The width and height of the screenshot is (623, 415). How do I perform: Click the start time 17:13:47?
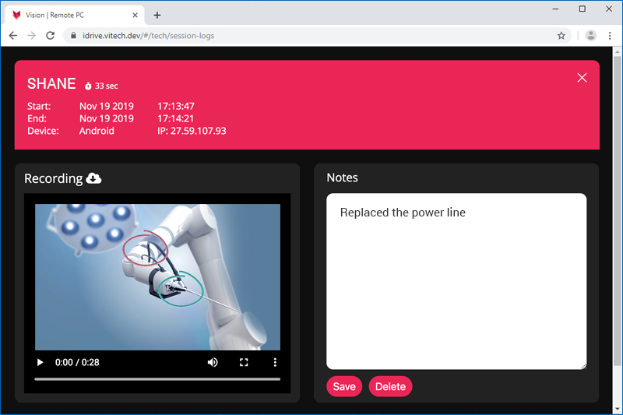click(x=176, y=106)
